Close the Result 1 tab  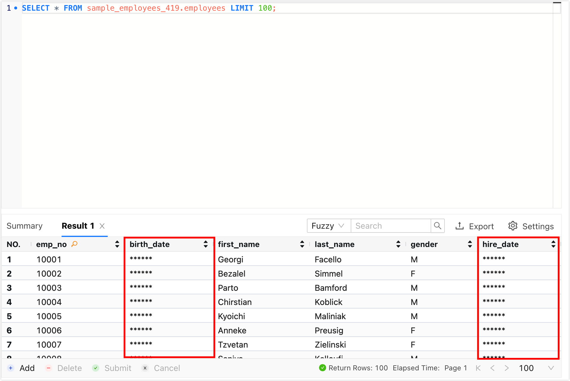click(102, 226)
